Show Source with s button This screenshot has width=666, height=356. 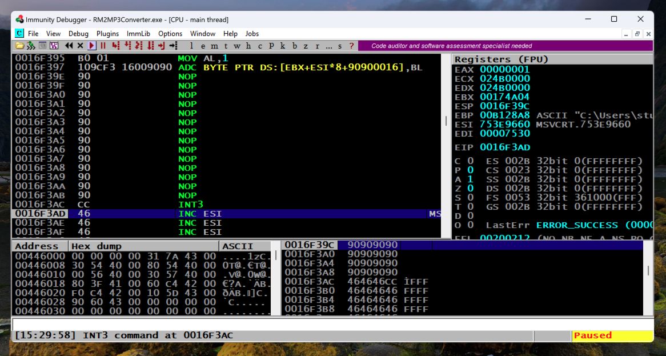pyautogui.click(x=340, y=46)
